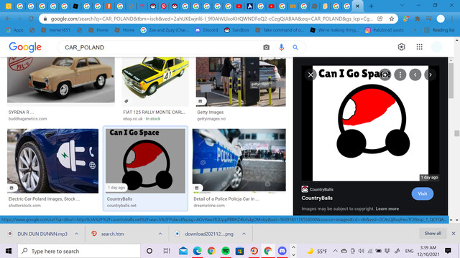Click Google Lens icon on preview image

(x=385, y=75)
